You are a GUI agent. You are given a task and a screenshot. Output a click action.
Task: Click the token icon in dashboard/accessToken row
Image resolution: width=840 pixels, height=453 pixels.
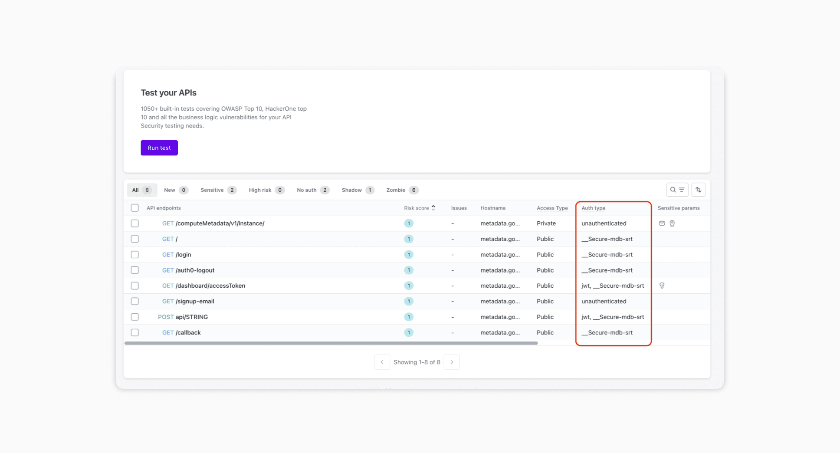(662, 286)
